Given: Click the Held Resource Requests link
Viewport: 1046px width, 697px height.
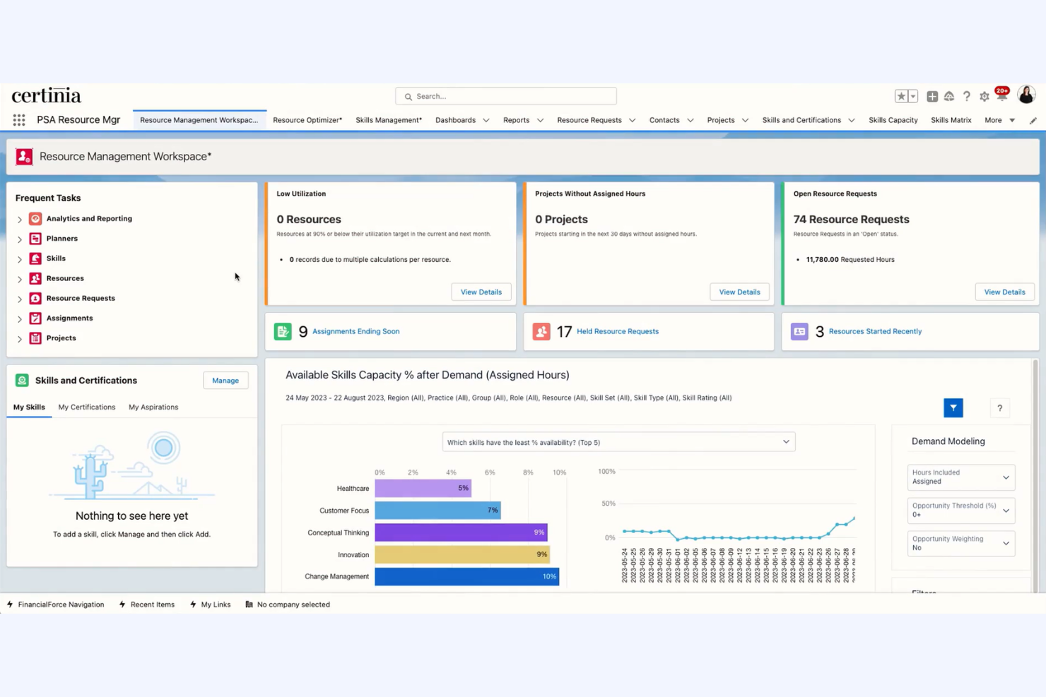Looking at the screenshot, I should pos(617,331).
